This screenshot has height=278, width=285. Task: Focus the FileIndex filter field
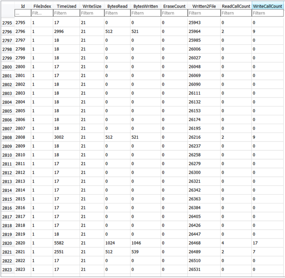coord(42,13)
